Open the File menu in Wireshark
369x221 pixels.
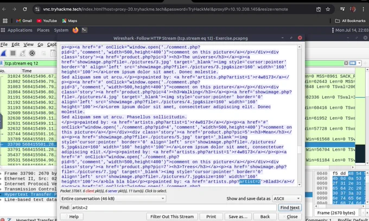[x=4, y=45]
